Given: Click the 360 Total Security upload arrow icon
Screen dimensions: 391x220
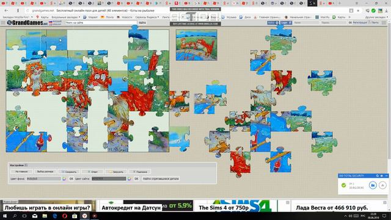Looking at the screenshot, I should point(382,185).
